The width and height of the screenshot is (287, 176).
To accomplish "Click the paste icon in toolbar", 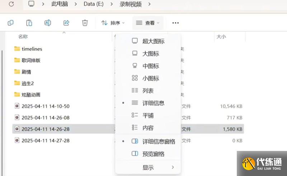I will (x=29, y=23).
